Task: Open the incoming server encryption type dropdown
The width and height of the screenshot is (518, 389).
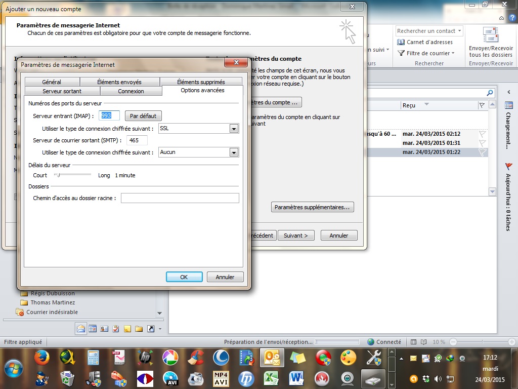Action: (234, 129)
